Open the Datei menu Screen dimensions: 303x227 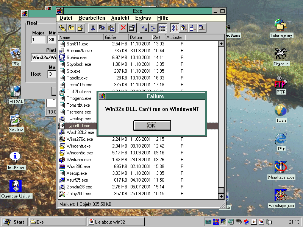pyautogui.click(x=66, y=18)
